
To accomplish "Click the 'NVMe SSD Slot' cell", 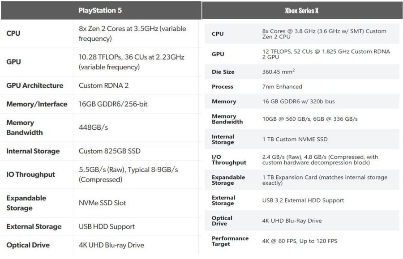I will click(103, 203).
